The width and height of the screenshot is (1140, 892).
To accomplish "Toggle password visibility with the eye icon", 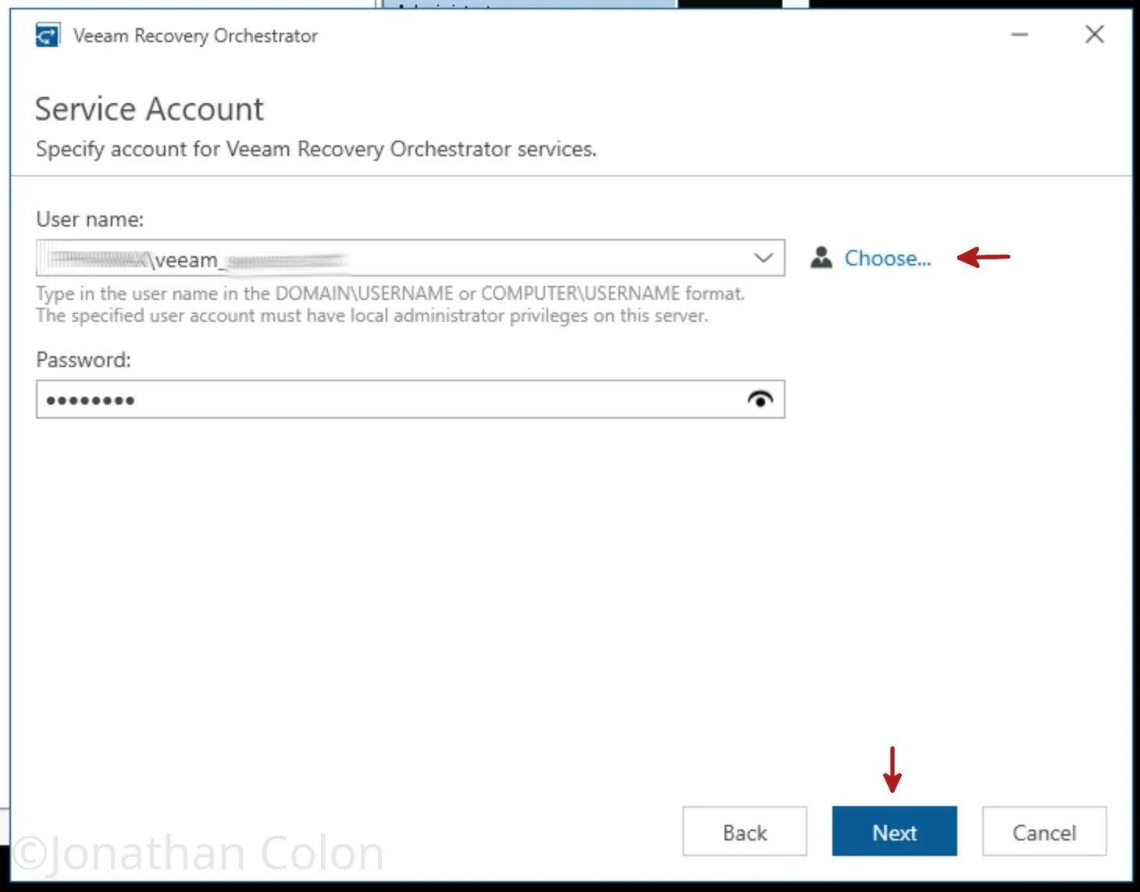I will coord(760,399).
